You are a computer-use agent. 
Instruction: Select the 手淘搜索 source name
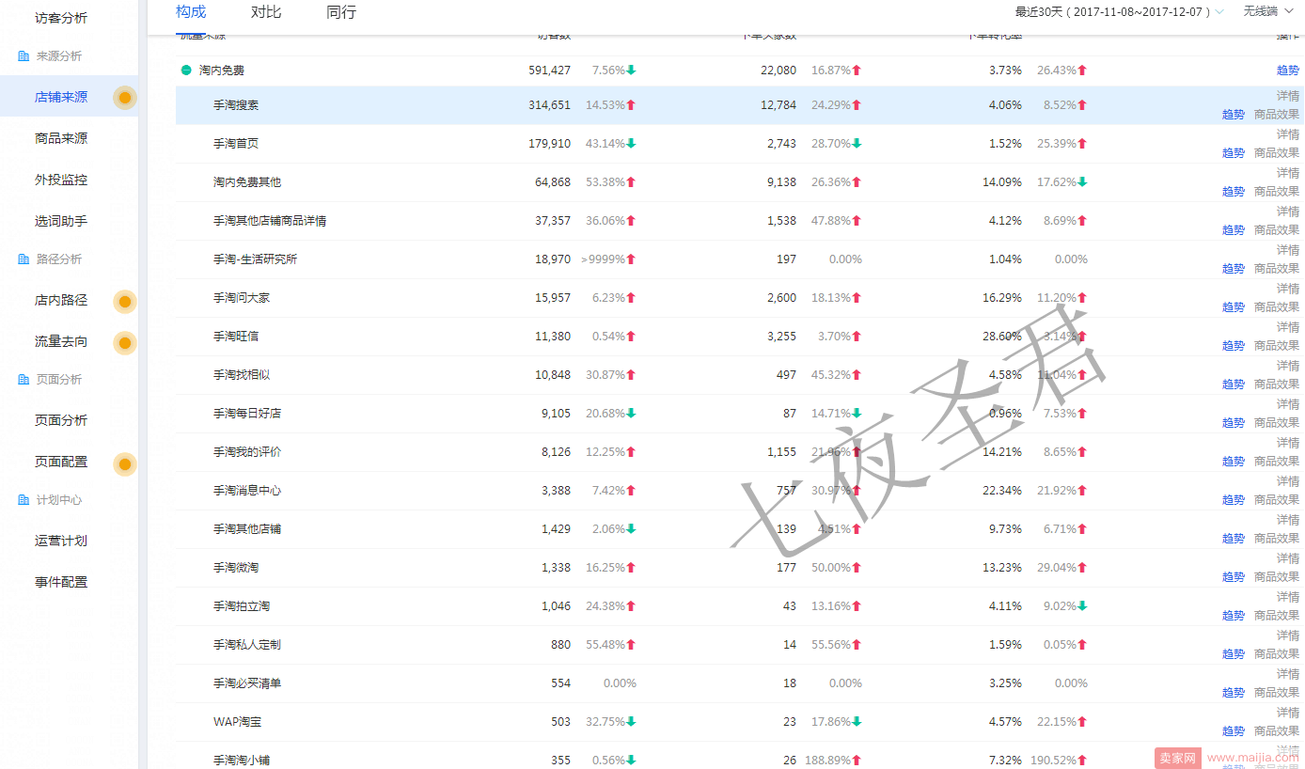click(x=236, y=105)
